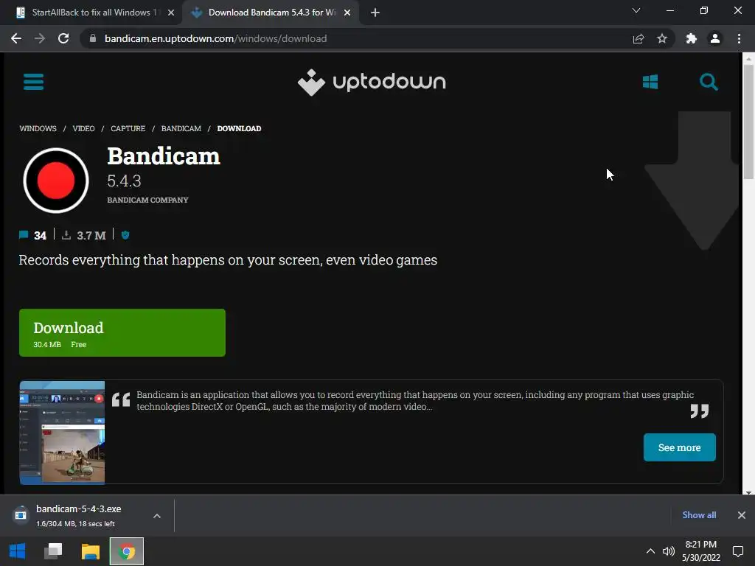755x566 pixels.
Task: Open the Chrome profile icon
Action: pos(715,38)
